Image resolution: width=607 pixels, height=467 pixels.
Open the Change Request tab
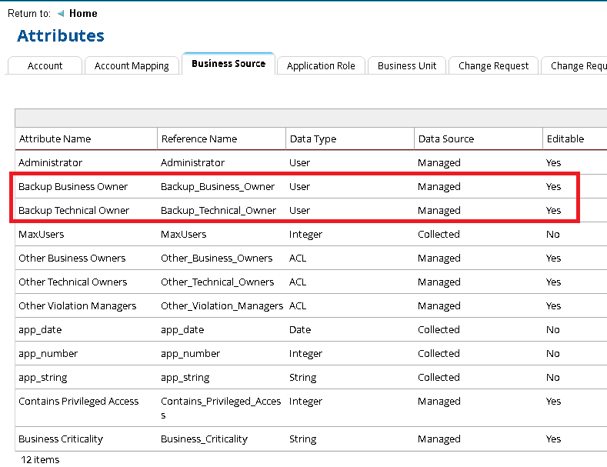click(493, 66)
